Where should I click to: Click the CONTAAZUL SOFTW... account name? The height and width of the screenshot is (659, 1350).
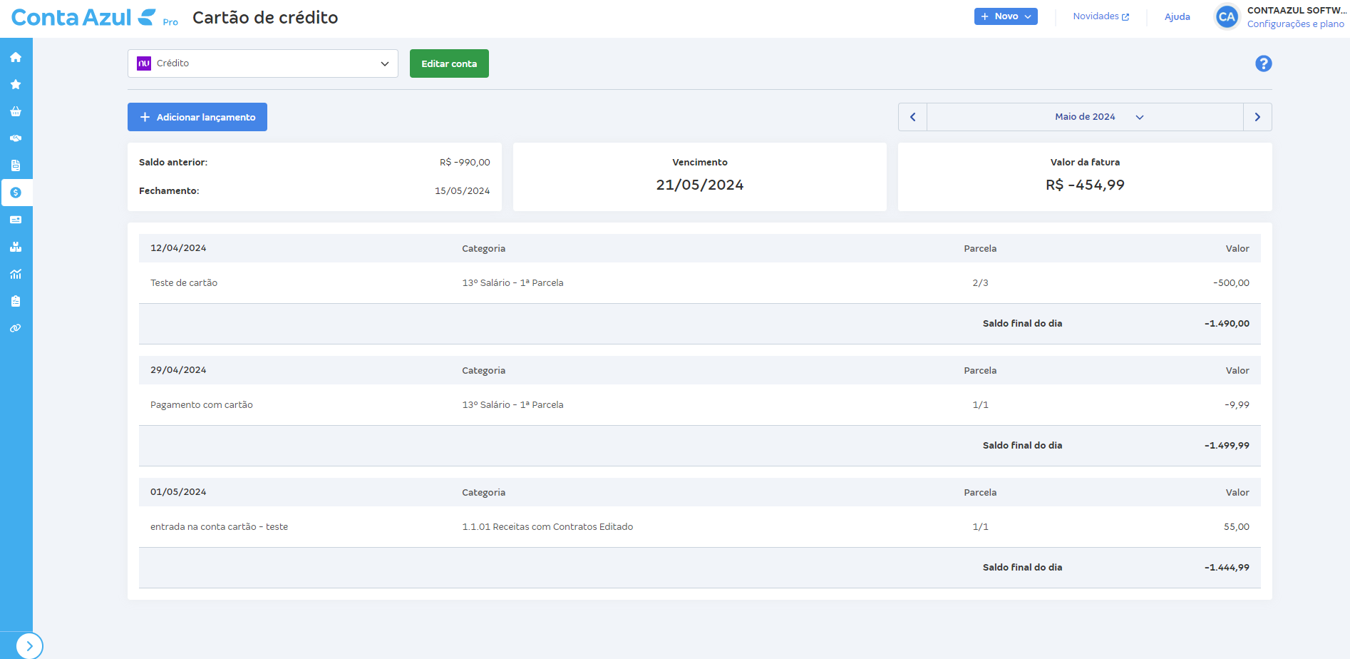(x=1297, y=10)
